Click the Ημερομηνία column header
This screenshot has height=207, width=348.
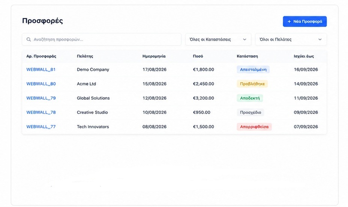[154, 56]
